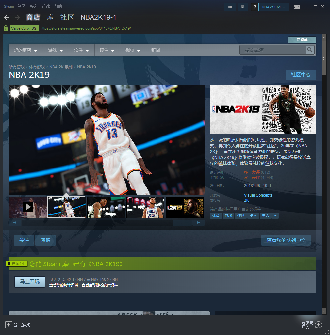Click the plus icon to add game
This screenshot has width=330, height=335.
(8, 325)
